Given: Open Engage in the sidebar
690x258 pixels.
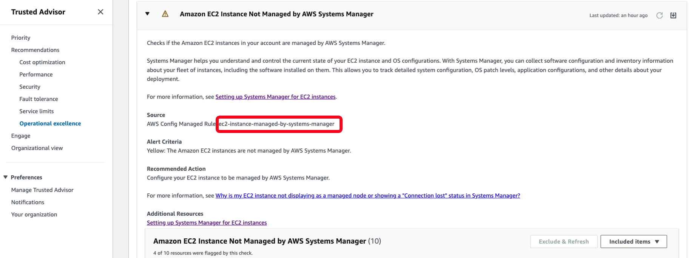Looking at the screenshot, I should (x=21, y=136).
